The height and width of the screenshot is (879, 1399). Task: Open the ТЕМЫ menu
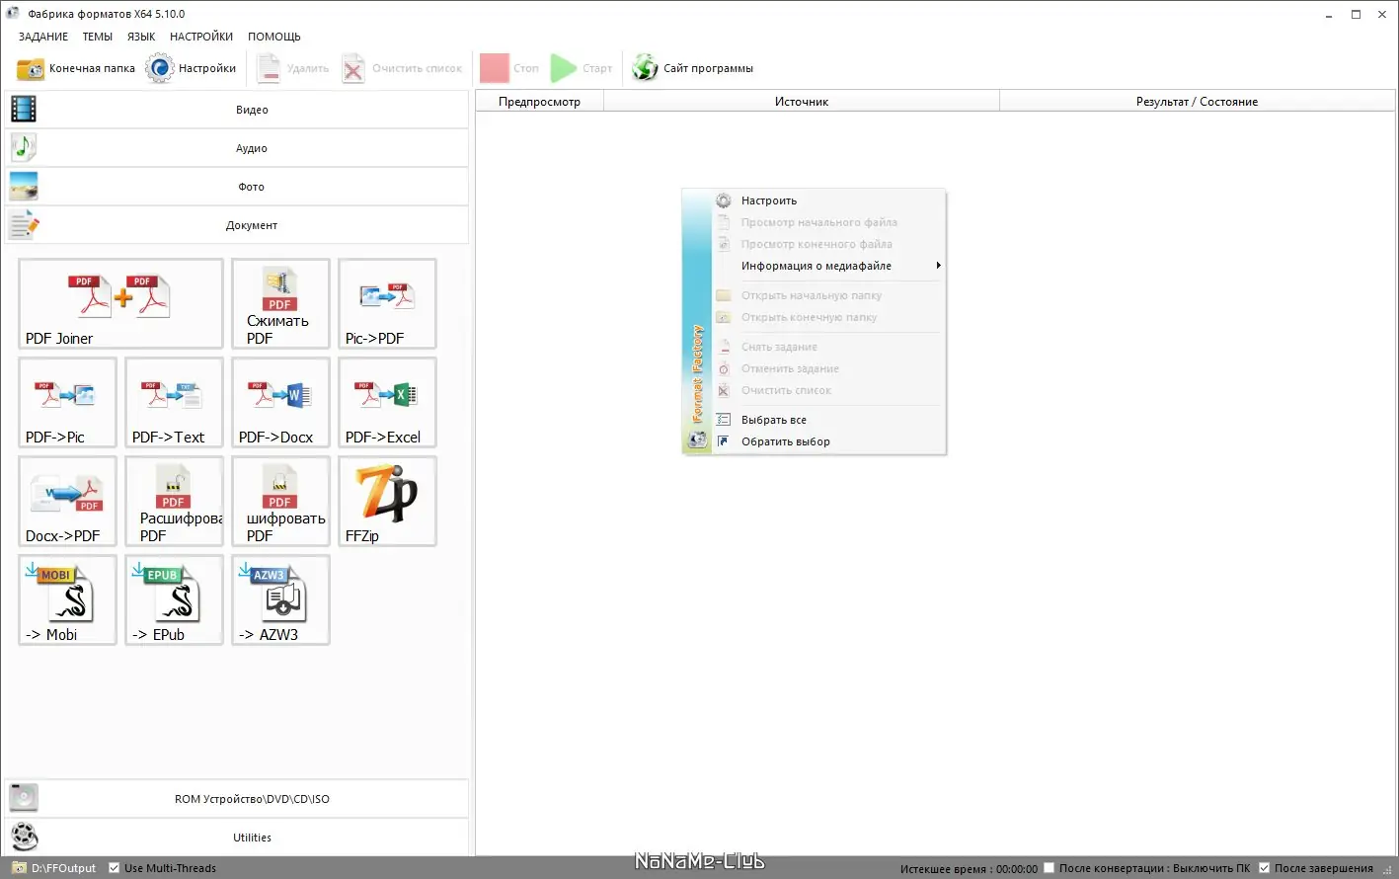tap(98, 37)
